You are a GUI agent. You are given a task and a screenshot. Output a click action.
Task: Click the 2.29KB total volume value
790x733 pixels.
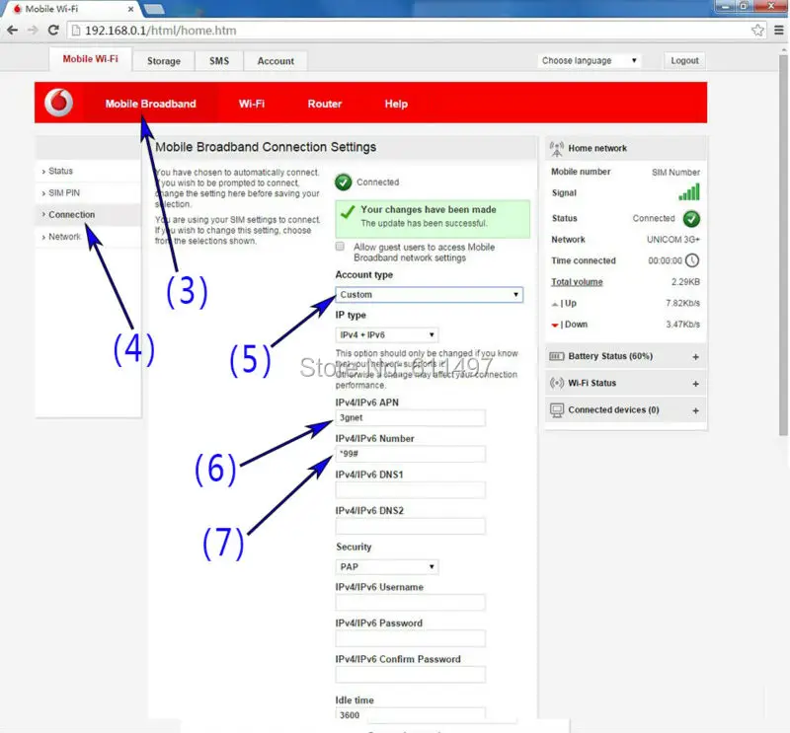tap(685, 282)
